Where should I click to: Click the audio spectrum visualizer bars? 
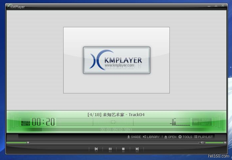point(180,122)
